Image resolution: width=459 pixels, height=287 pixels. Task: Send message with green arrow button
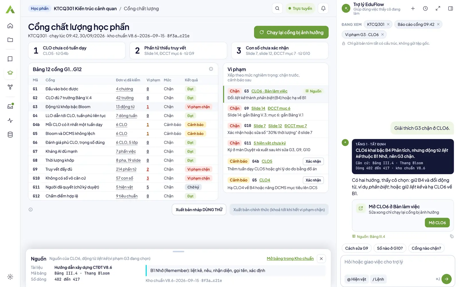tap(446, 279)
